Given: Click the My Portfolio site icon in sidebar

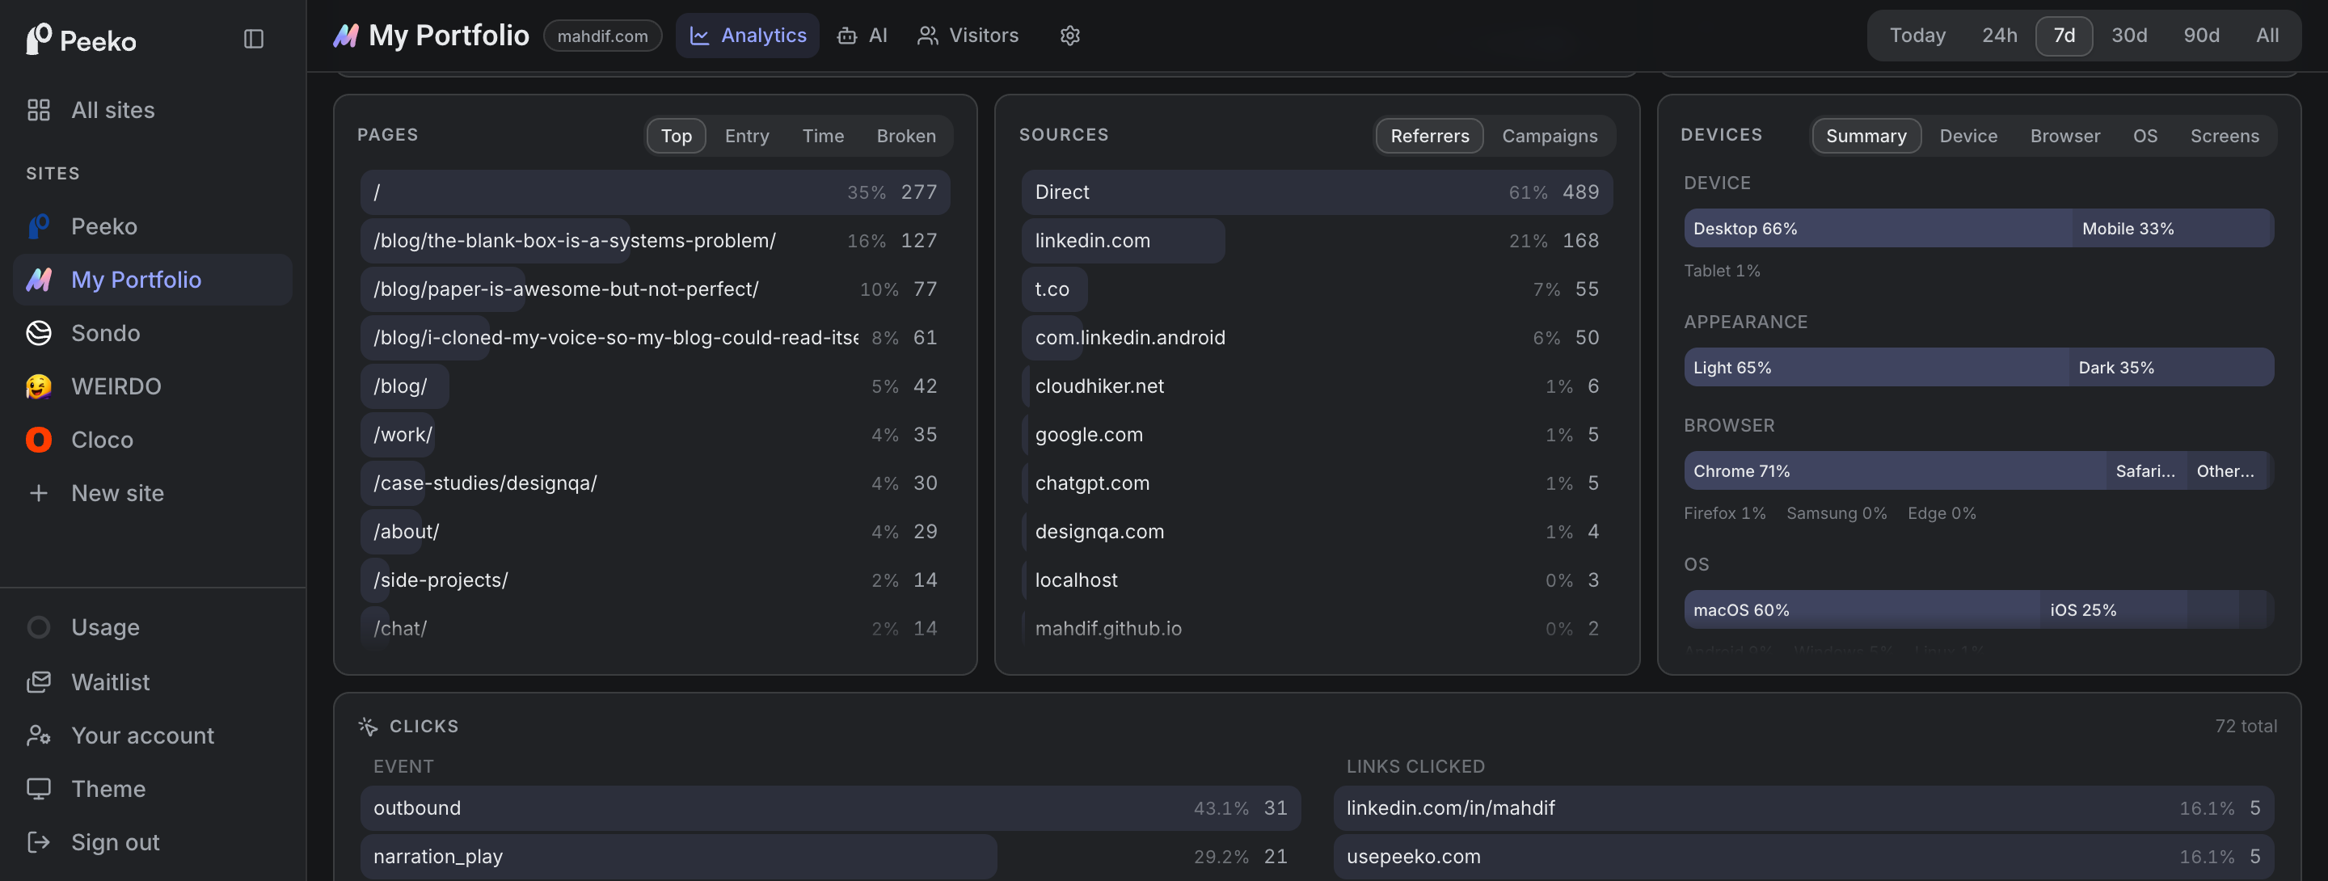Looking at the screenshot, I should coord(39,279).
